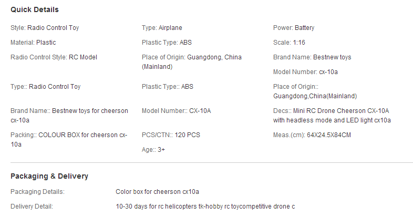This screenshot has width=413, height=217.
Task: Click the Power: Battery detail
Action: [294, 28]
